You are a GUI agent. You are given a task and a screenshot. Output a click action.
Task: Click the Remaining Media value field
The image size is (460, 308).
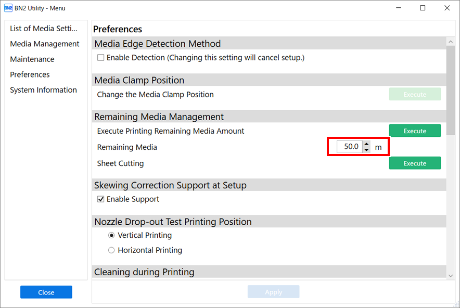coord(349,146)
